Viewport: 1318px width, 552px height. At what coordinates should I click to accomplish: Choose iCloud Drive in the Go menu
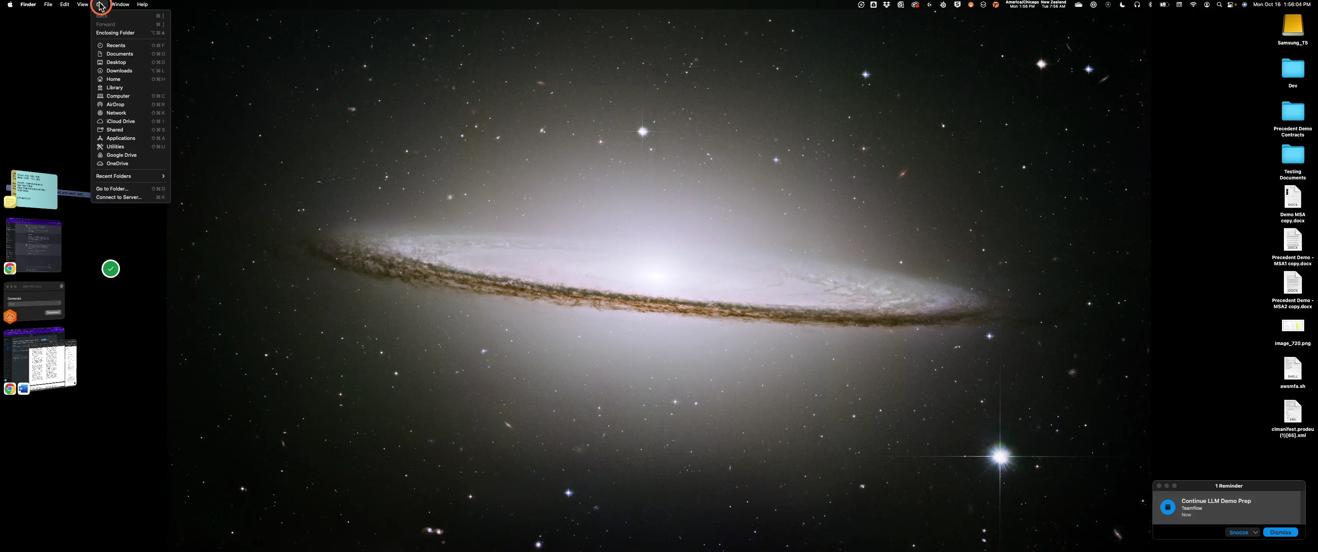pyautogui.click(x=131, y=122)
